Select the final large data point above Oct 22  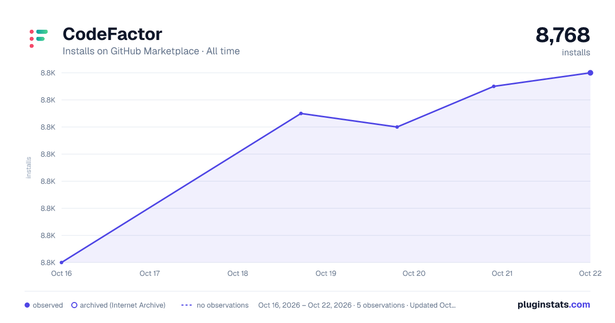pos(590,73)
